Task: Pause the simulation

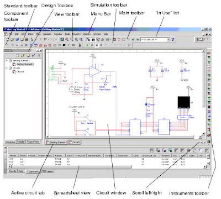Action: coord(92,45)
